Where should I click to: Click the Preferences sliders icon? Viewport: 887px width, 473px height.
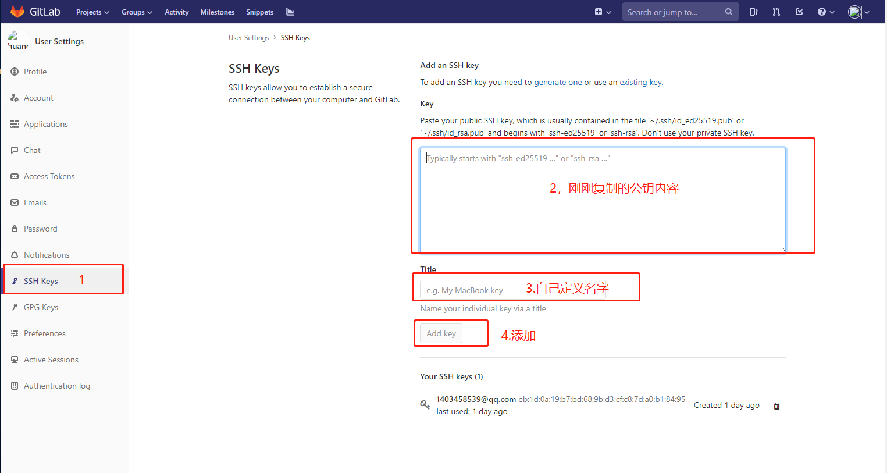coord(15,333)
